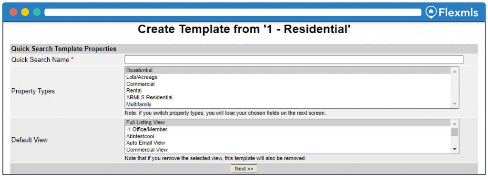Click the red window dot icon
Viewport: 488px width, 180px height.
13,12
